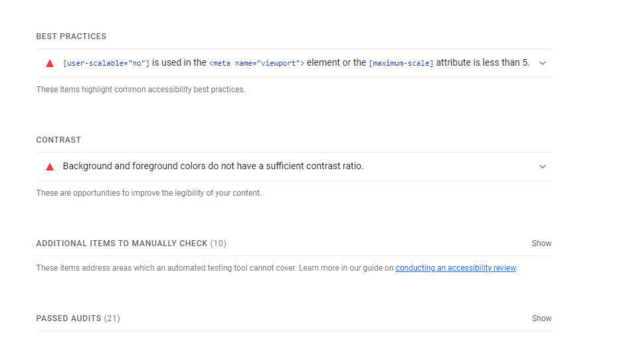Show the additional items to manually check
The width and height of the screenshot is (617, 347).
[541, 243]
